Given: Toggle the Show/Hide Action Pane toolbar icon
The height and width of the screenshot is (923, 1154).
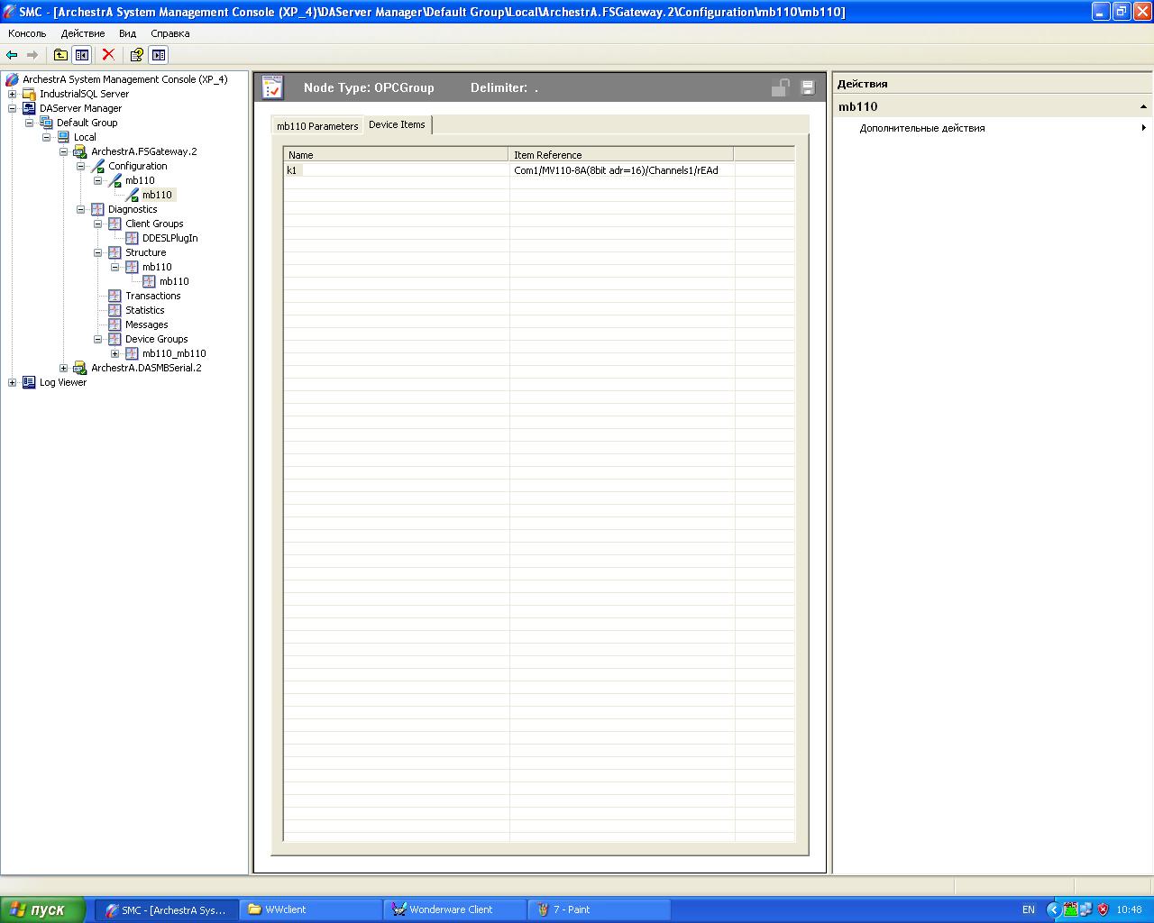Looking at the screenshot, I should click(x=159, y=55).
